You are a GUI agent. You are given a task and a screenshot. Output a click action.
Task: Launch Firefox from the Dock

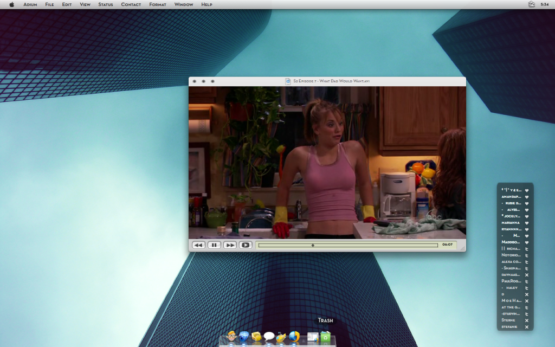294,336
